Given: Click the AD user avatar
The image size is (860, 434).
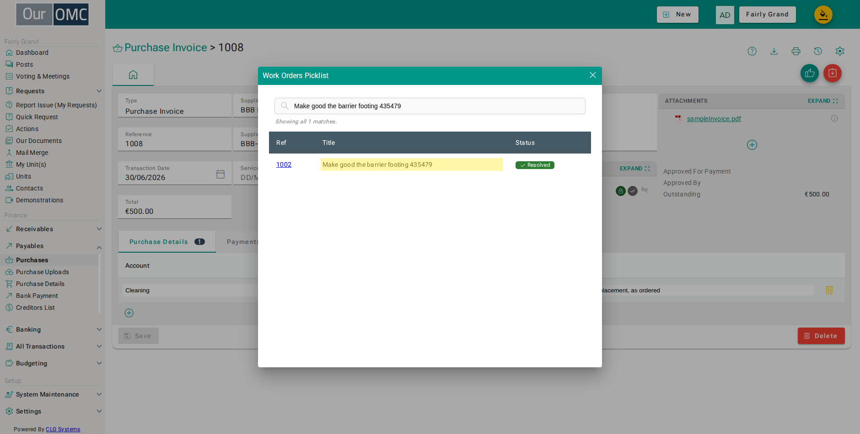Looking at the screenshot, I should click(x=725, y=15).
